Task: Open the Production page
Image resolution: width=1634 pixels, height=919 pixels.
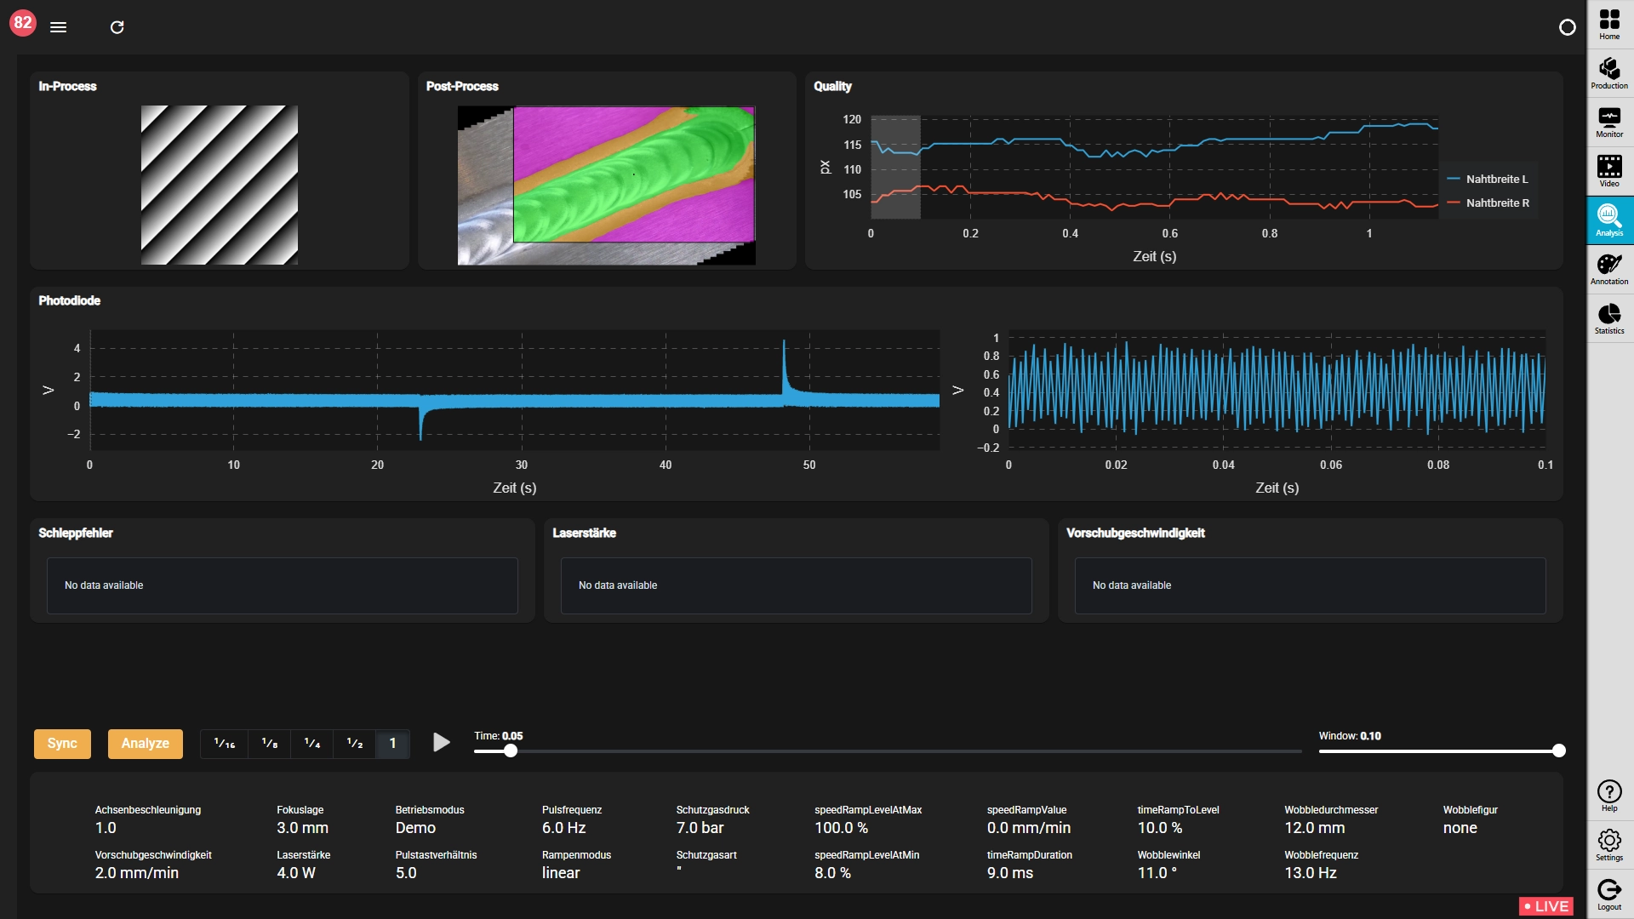Action: click(1609, 73)
